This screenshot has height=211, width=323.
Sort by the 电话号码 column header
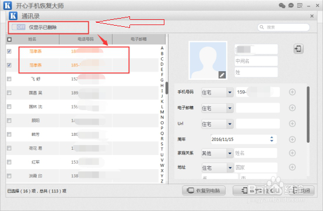pyautogui.click(x=86, y=39)
